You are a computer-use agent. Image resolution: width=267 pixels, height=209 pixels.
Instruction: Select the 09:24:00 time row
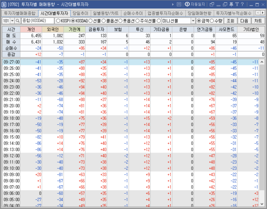(x=131, y=81)
